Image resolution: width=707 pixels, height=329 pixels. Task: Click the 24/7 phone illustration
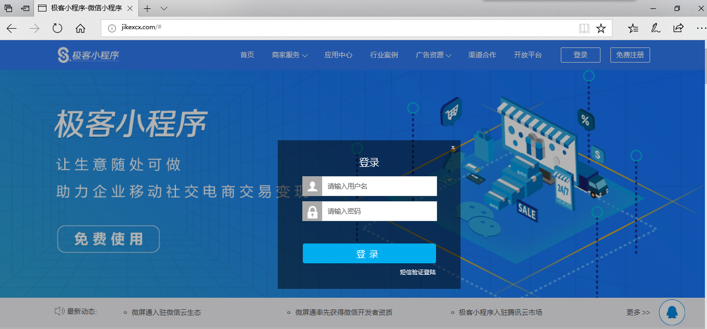point(563,189)
